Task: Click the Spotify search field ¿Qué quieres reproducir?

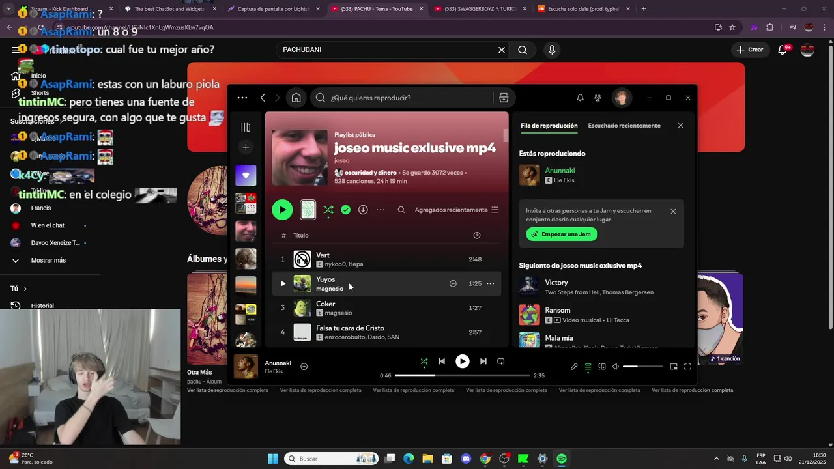Action: tap(403, 98)
